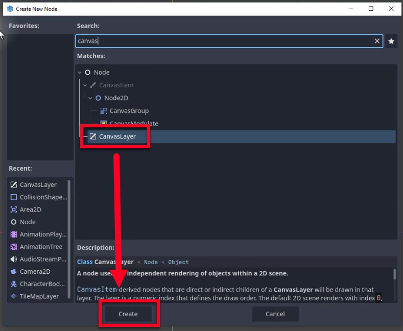
Task: Click the Camera2D icon in Recent
Action: tap(14, 271)
